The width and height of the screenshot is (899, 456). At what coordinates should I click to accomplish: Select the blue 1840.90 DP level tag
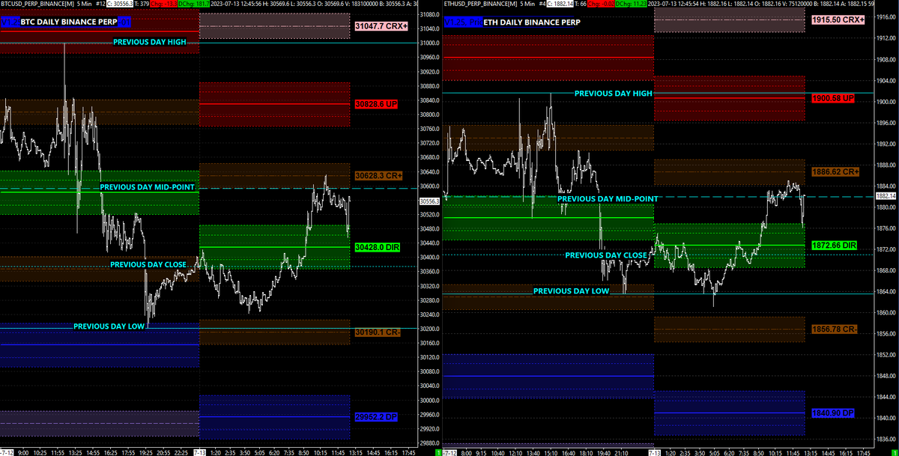click(x=832, y=413)
